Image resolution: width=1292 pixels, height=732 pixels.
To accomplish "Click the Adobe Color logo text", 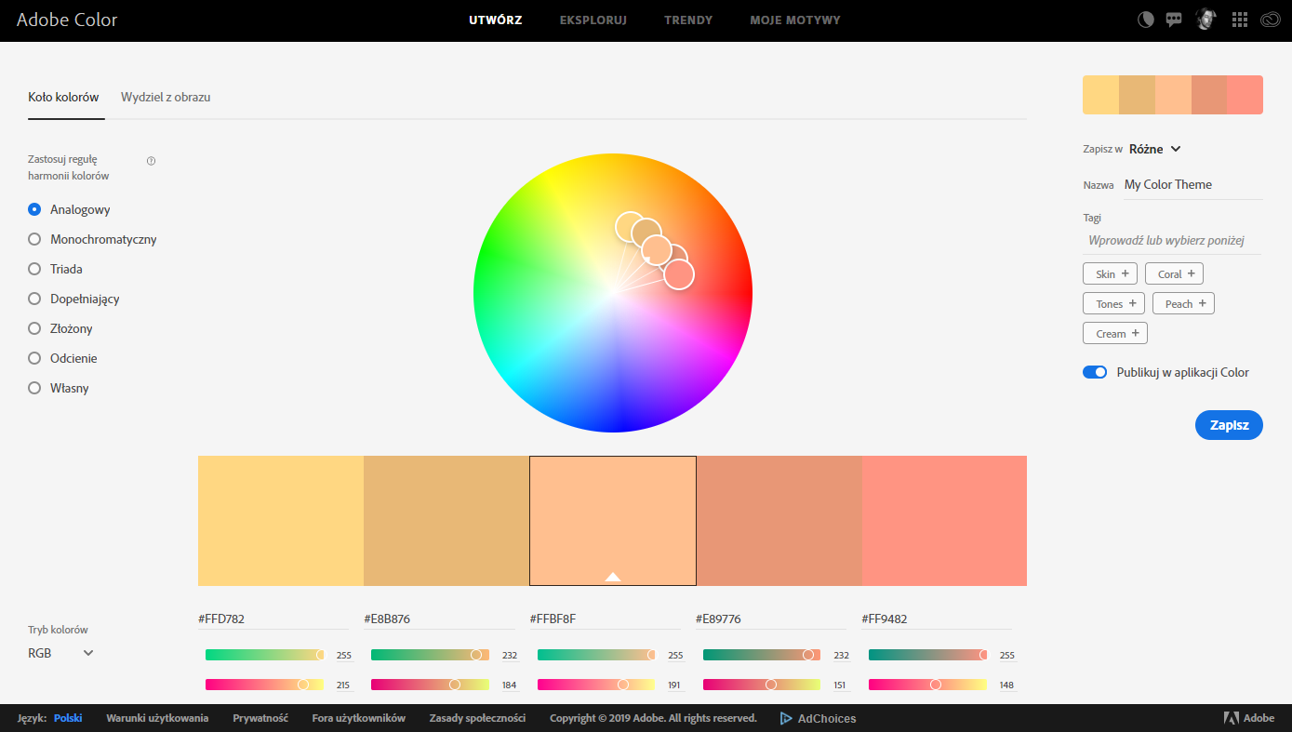I will tap(67, 20).
